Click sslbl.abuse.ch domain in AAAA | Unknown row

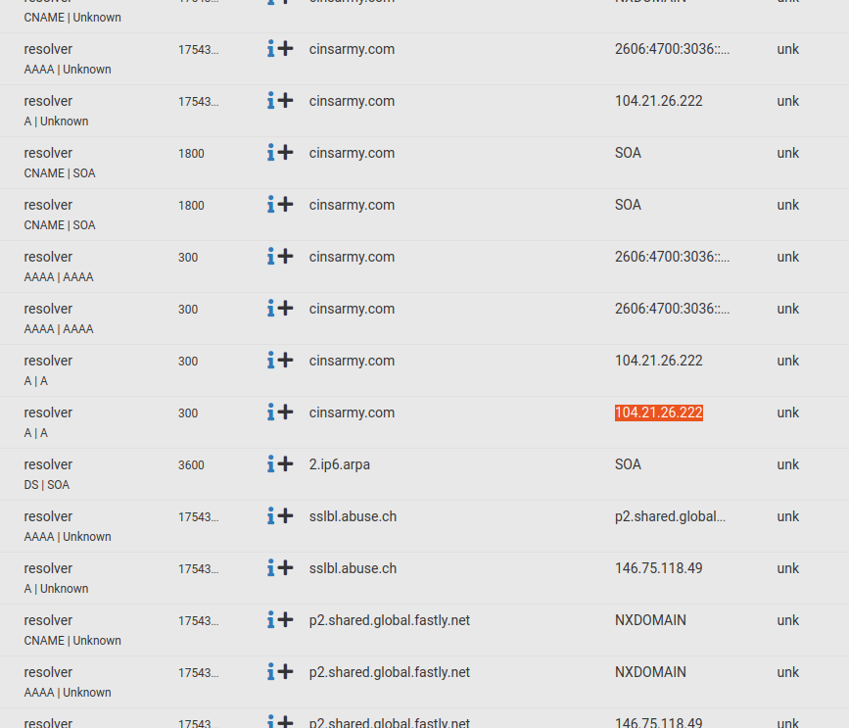[x=353, y=516]
